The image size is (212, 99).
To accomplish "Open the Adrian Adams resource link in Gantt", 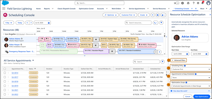I will pos(15,39).
